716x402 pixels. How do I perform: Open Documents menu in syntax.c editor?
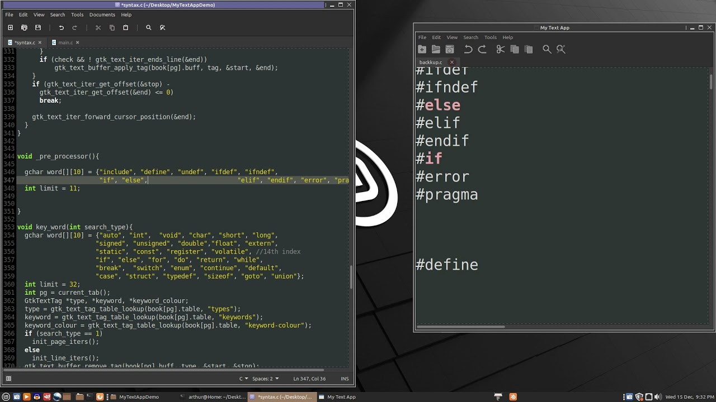(102, 15)
